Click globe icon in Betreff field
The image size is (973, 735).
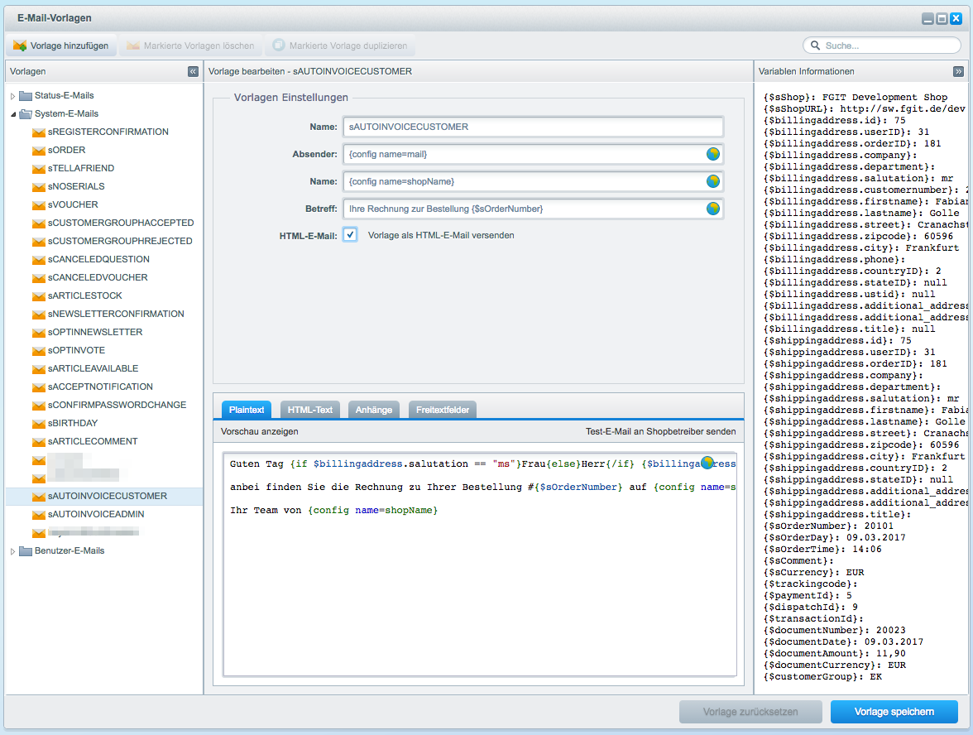point(713,209)
